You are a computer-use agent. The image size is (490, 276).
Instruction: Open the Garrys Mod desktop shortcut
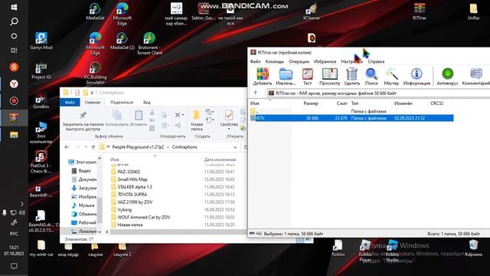click(x=41, y=41)
